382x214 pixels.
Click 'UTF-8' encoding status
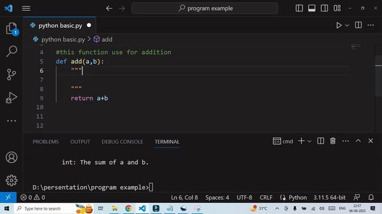click(x=244, y=197)
